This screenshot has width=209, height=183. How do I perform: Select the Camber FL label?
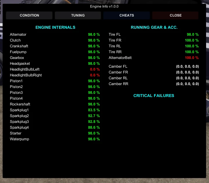pyautogui.click(x=118, y=67)
